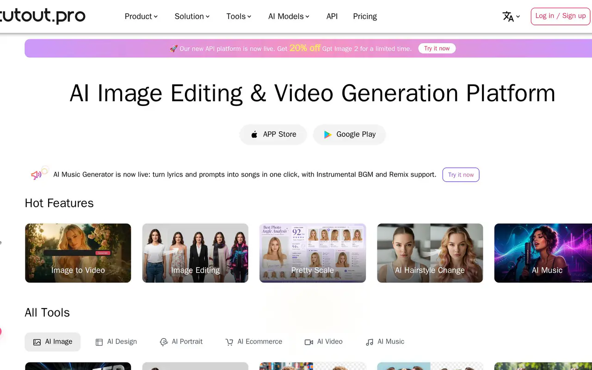This screenshot has width=592, height=370.
Task: Click the AI Music Generator announcement text
Action: point(245,175)
